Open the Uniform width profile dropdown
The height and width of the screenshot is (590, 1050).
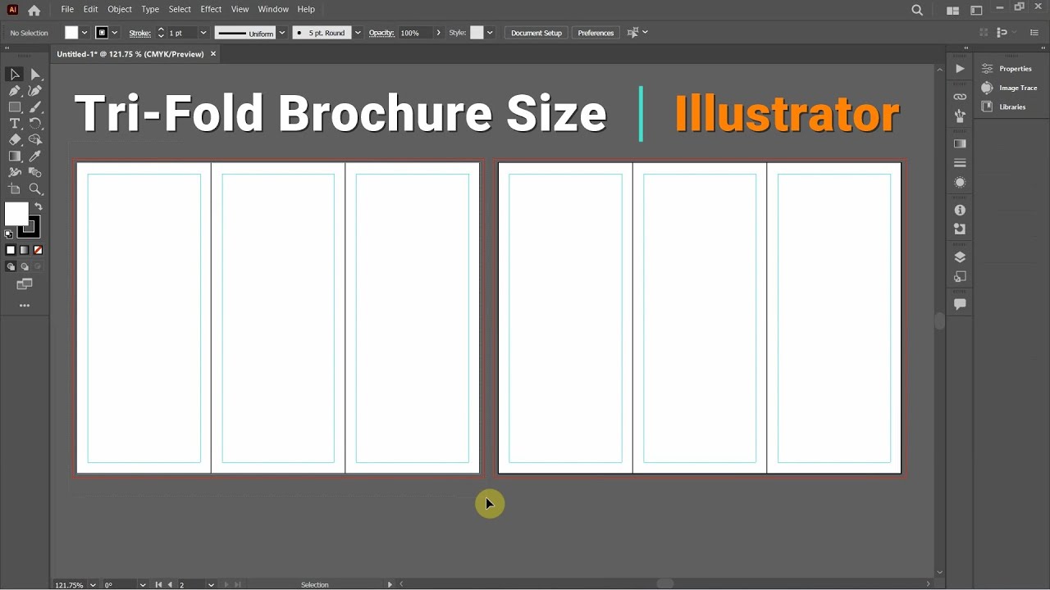[x=282, y=33]
